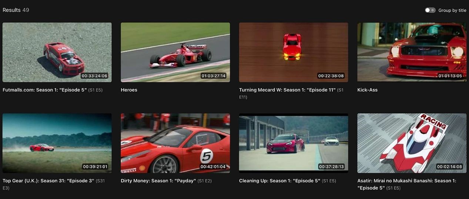Open the Turning Mecard W Episode 11 thumbnail
The width and height of the screenshot is (469, 199).
(294, 52)
